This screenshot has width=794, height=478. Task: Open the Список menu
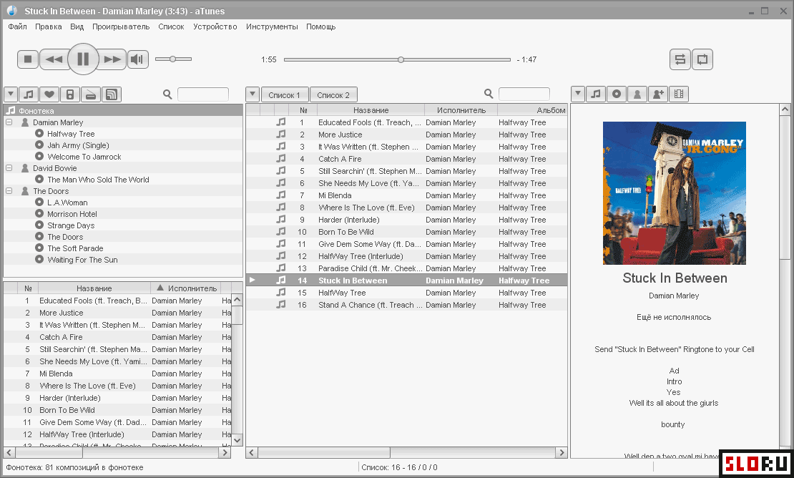pyautogui.click(x=171, y=26)
